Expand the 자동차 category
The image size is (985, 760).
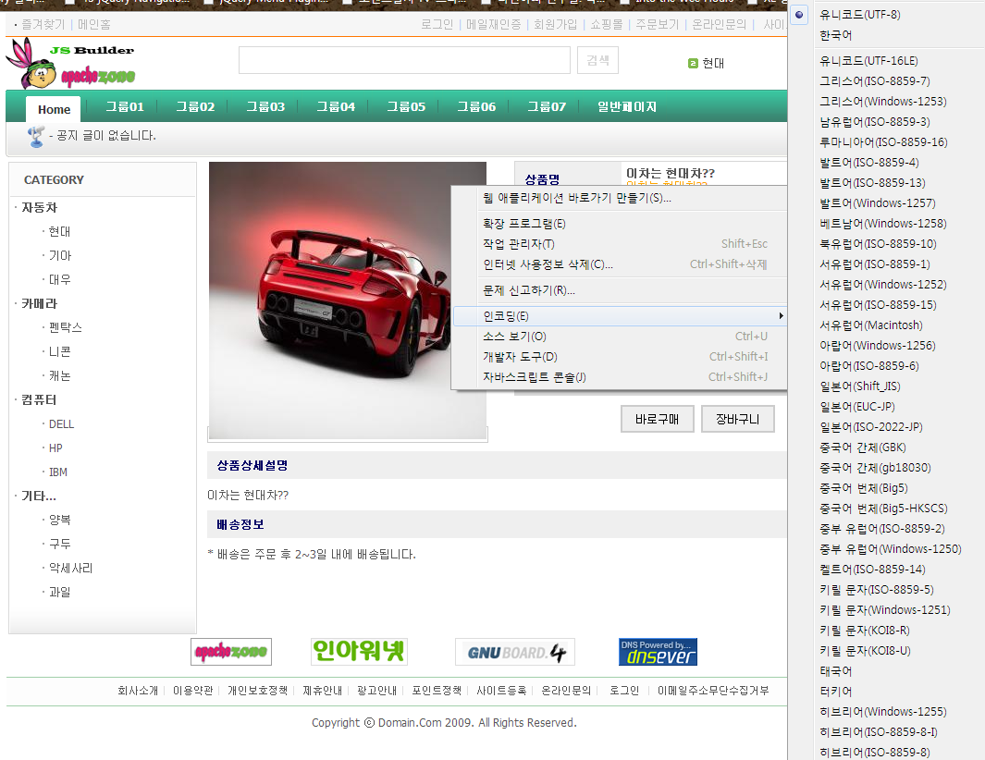coord(40,208)
